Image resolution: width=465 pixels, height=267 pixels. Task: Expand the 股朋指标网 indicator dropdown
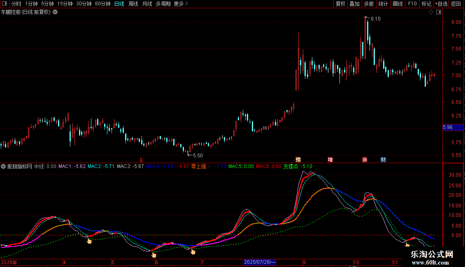coord(4,166)
